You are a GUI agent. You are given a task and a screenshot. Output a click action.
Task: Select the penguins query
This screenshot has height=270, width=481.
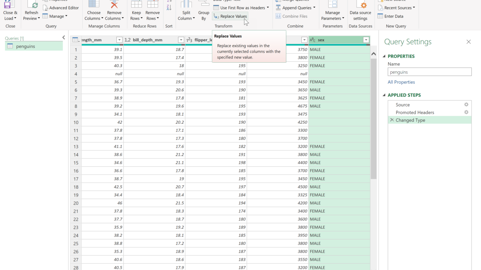point(26,46)
